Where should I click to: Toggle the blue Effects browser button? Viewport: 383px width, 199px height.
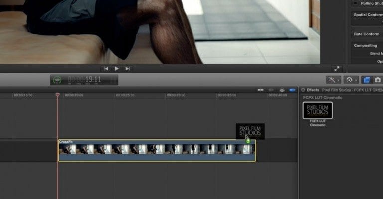click(367, 80)
